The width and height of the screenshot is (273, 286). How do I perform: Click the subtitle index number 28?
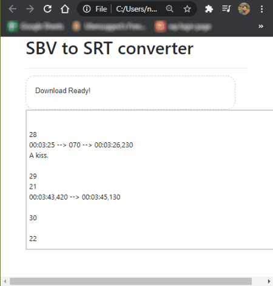tap(33, 134)
